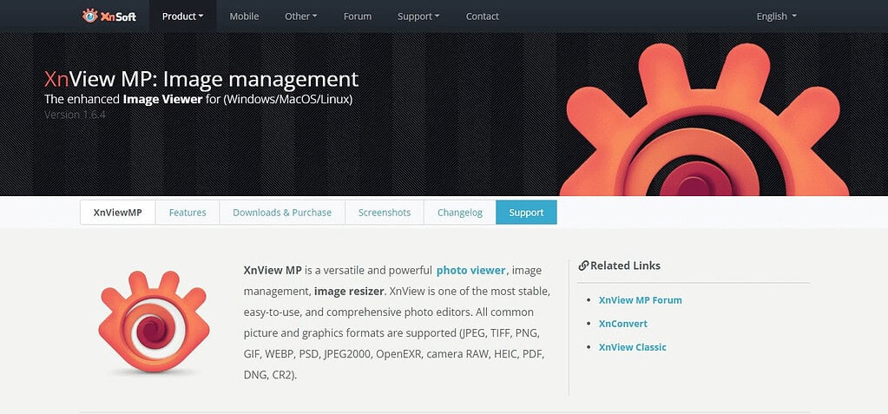
Task: Click the 'XnView MP: Image management' heading
Action: pos(201,79)
